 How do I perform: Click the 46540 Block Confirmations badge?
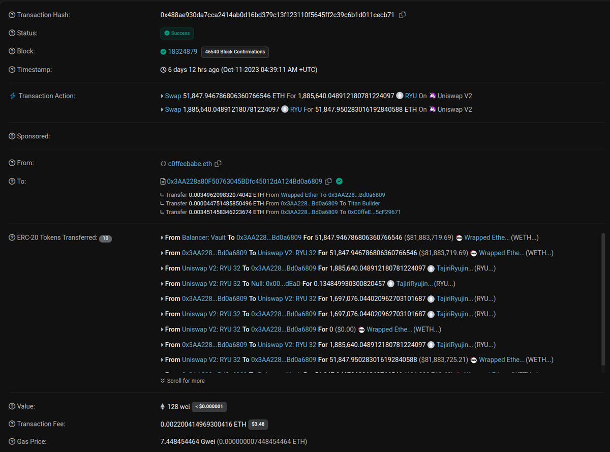(x=235, y=52)
